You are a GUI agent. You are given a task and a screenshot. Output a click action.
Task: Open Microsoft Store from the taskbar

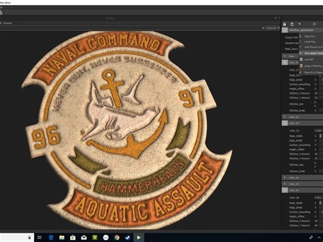(73, 238)
